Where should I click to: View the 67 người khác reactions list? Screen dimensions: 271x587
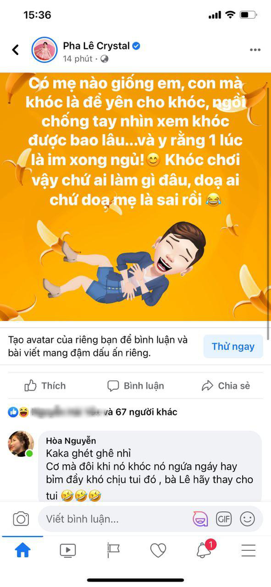pyautogui.click(x=146, y=412)
